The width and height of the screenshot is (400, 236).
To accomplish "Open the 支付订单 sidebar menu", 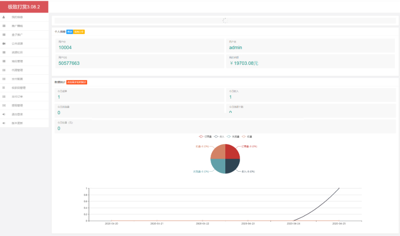I will point(17,96).
